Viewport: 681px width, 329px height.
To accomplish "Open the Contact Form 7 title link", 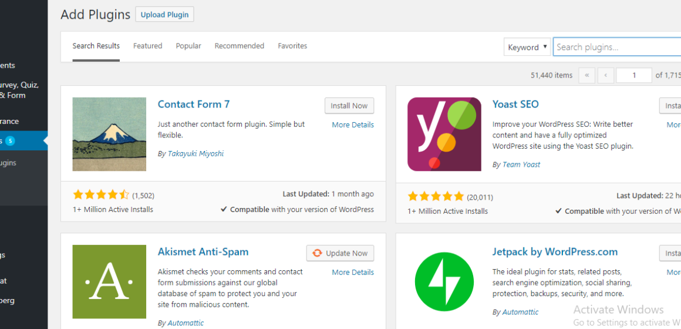I will click(194, 105).
